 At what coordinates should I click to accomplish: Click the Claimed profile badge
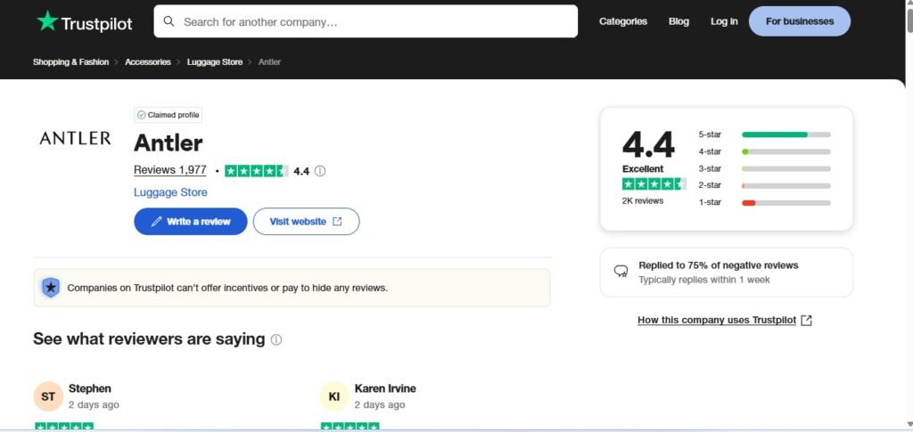click(x=169, y=115)
